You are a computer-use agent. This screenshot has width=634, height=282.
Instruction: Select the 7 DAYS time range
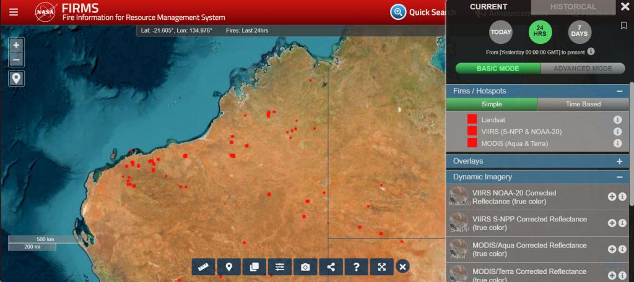(580, 33)
